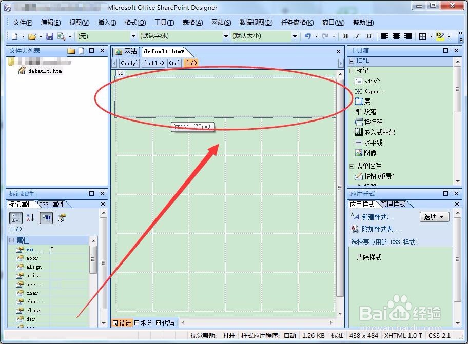Open the 帮助(H) menu
This screenshot has height=344, width=468.
[363, 23]
